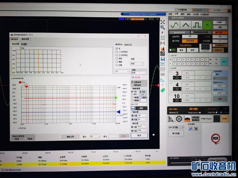238x178 pixels.
Task: Click the 清零 button
Action: coord(141,108)
